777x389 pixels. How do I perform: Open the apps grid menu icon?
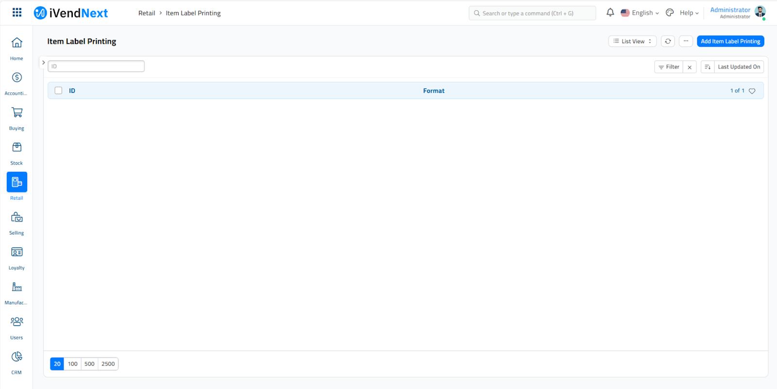[x=17, y=13]
